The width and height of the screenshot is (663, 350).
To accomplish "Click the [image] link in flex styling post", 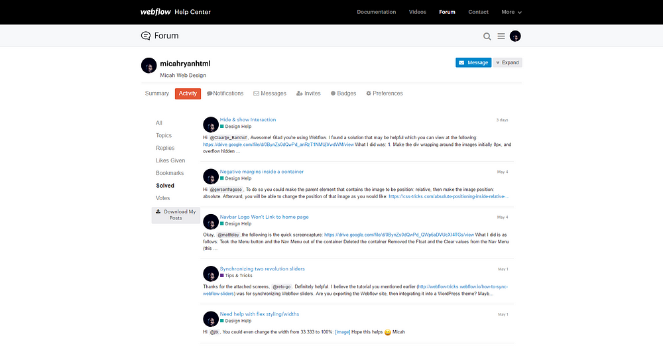I will [343, 332].
